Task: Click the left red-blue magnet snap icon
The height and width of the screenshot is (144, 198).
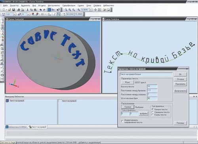Action: [x=33, y=14]
